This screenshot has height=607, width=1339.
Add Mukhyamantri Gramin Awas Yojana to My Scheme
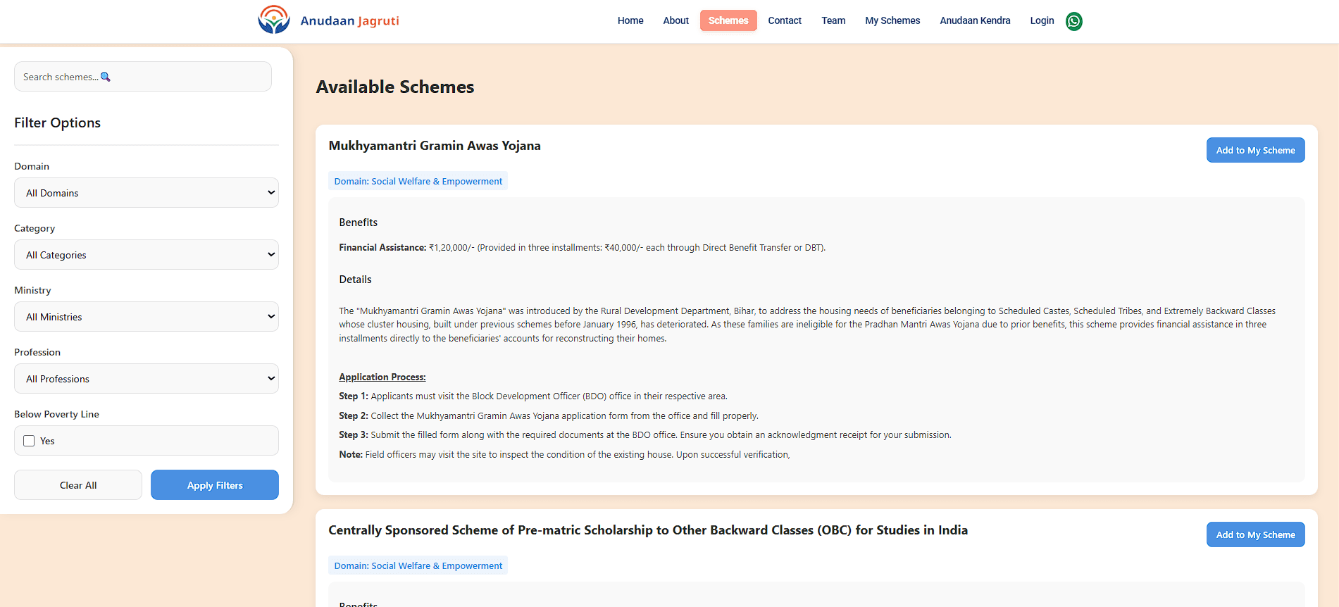[1255, 150]
